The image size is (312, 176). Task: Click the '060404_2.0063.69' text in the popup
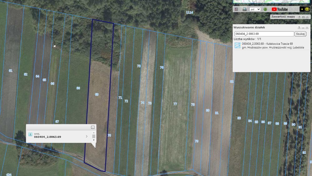point(47,137)
